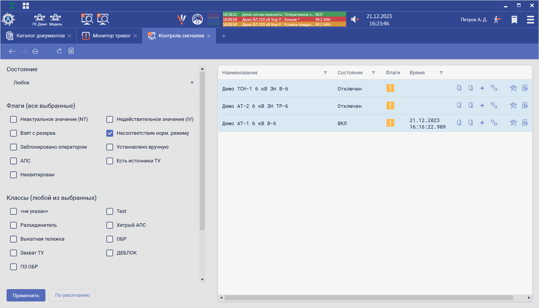Open the Время column filter
The width and height of the screenshot is (539, 308).
(x=441, y=73)
